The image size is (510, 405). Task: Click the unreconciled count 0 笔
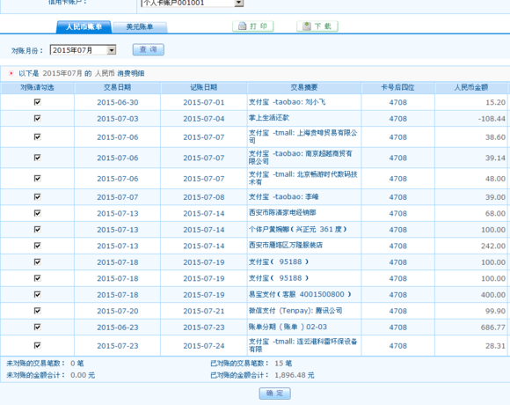click(77, 363)
